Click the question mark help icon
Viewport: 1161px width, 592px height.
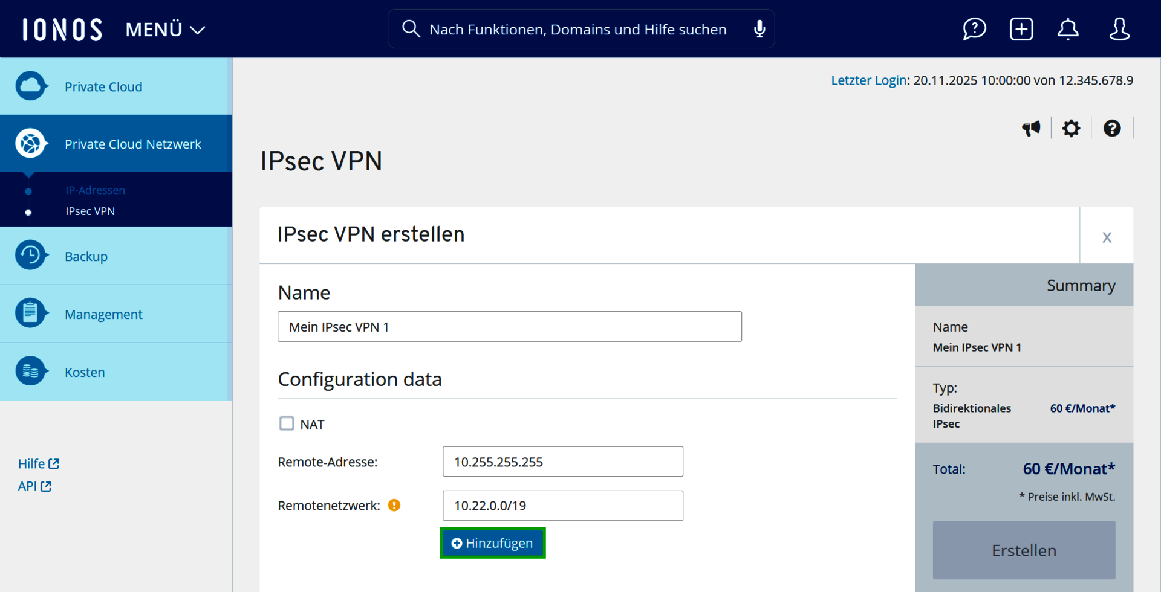pyautogui.click(x=1112, y=128)
